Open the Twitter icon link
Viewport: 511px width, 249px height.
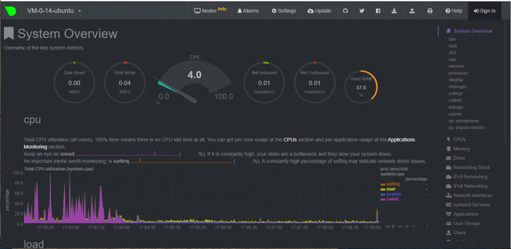coord(362,11)
